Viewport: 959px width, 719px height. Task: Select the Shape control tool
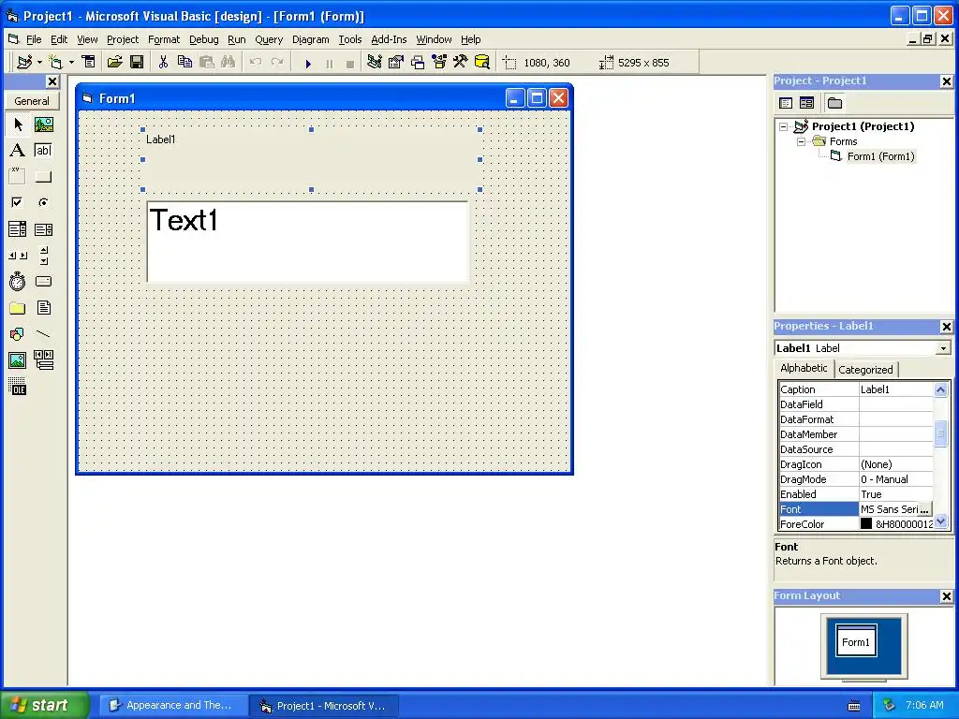pyautogui.click(x=18, y=334)
